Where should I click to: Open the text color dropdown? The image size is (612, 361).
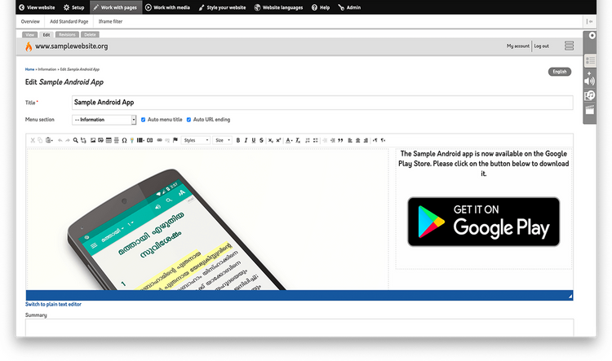(289, 140)
